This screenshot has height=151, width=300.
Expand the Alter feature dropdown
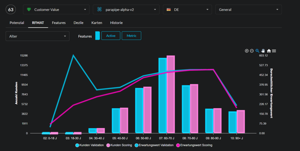click(37, 36)
